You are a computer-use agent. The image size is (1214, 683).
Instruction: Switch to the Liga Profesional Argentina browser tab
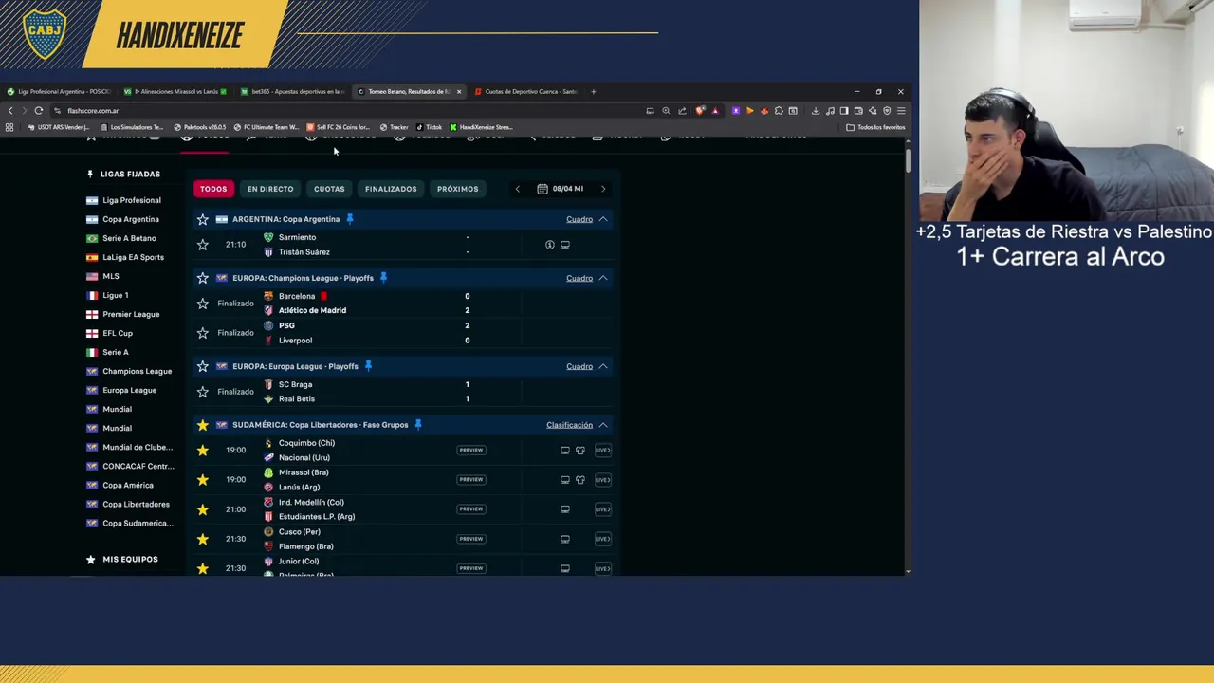click(59, 92)
